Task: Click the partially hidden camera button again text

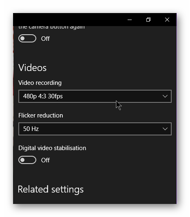Action: coord(51,27)
